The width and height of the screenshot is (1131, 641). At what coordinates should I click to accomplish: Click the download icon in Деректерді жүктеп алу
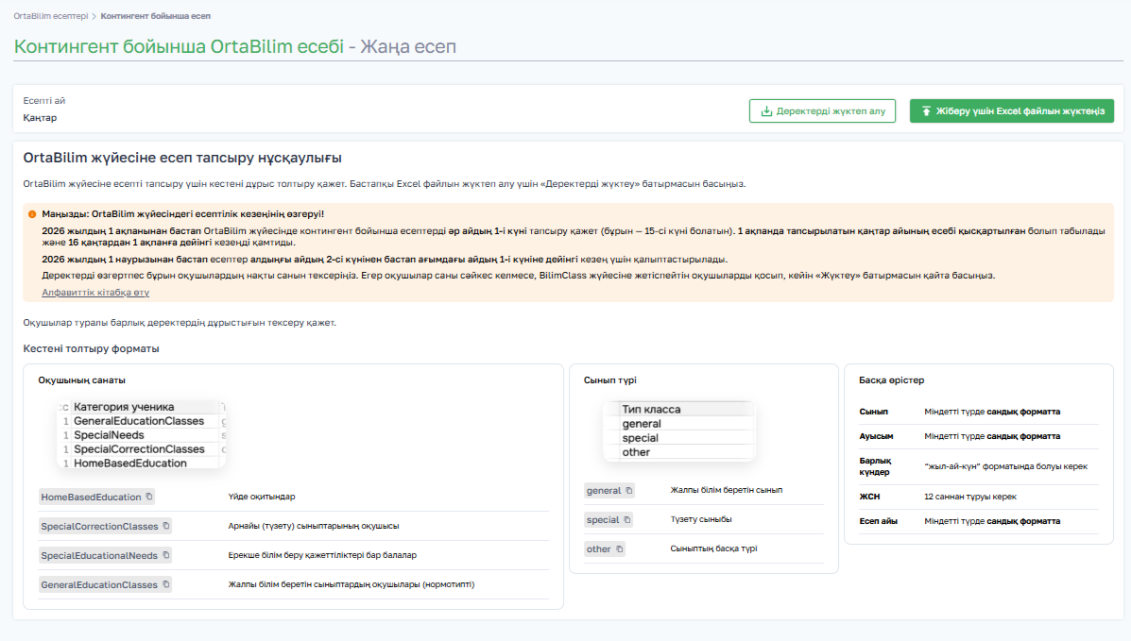point(766,111)
